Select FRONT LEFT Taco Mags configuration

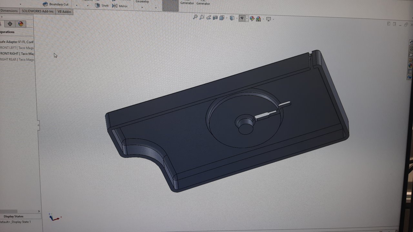click(x=17, y=48)
